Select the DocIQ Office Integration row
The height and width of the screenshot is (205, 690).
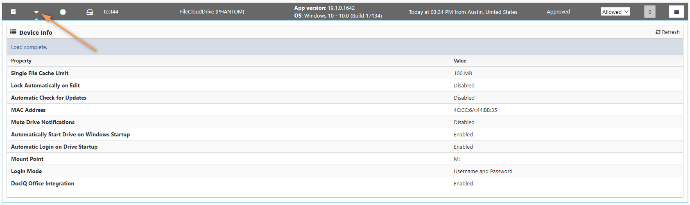[43, 183]
